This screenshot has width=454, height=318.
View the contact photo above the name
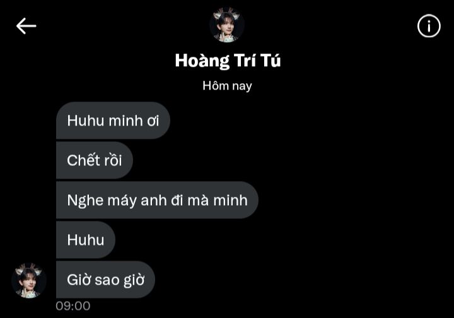tap(227, 25)
